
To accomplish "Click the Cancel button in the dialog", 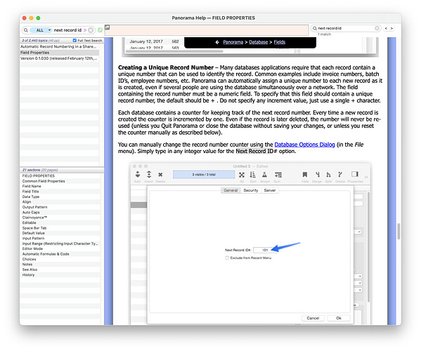I will coord(313,318).
